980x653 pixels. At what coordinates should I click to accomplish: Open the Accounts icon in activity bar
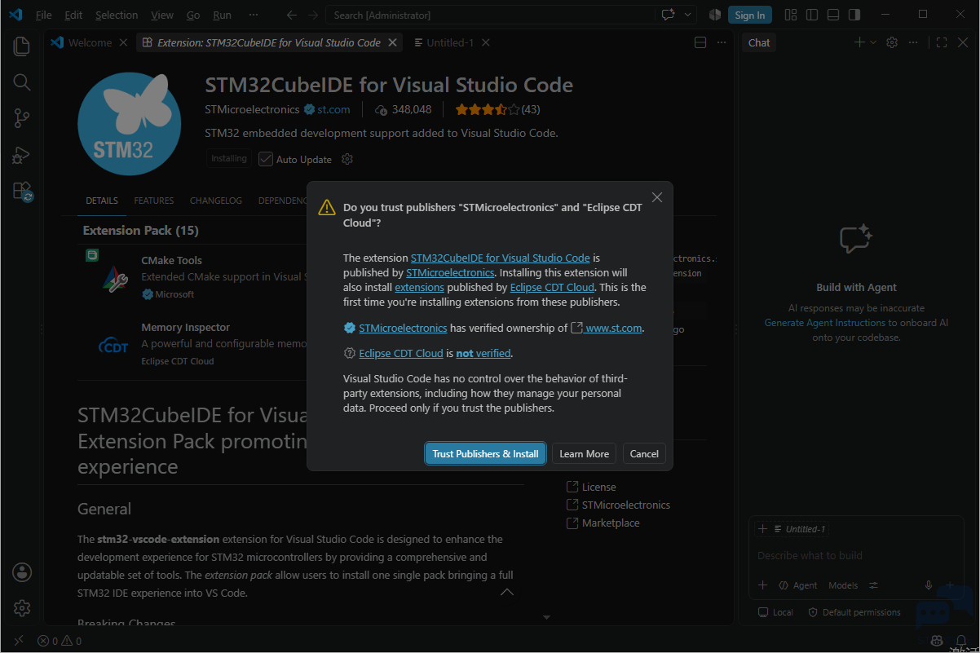[x=22, y=572]
